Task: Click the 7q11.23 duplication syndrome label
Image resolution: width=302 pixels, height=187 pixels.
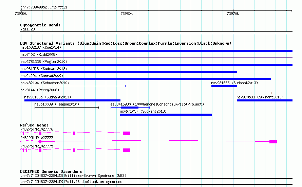Action: pos(71,182)
